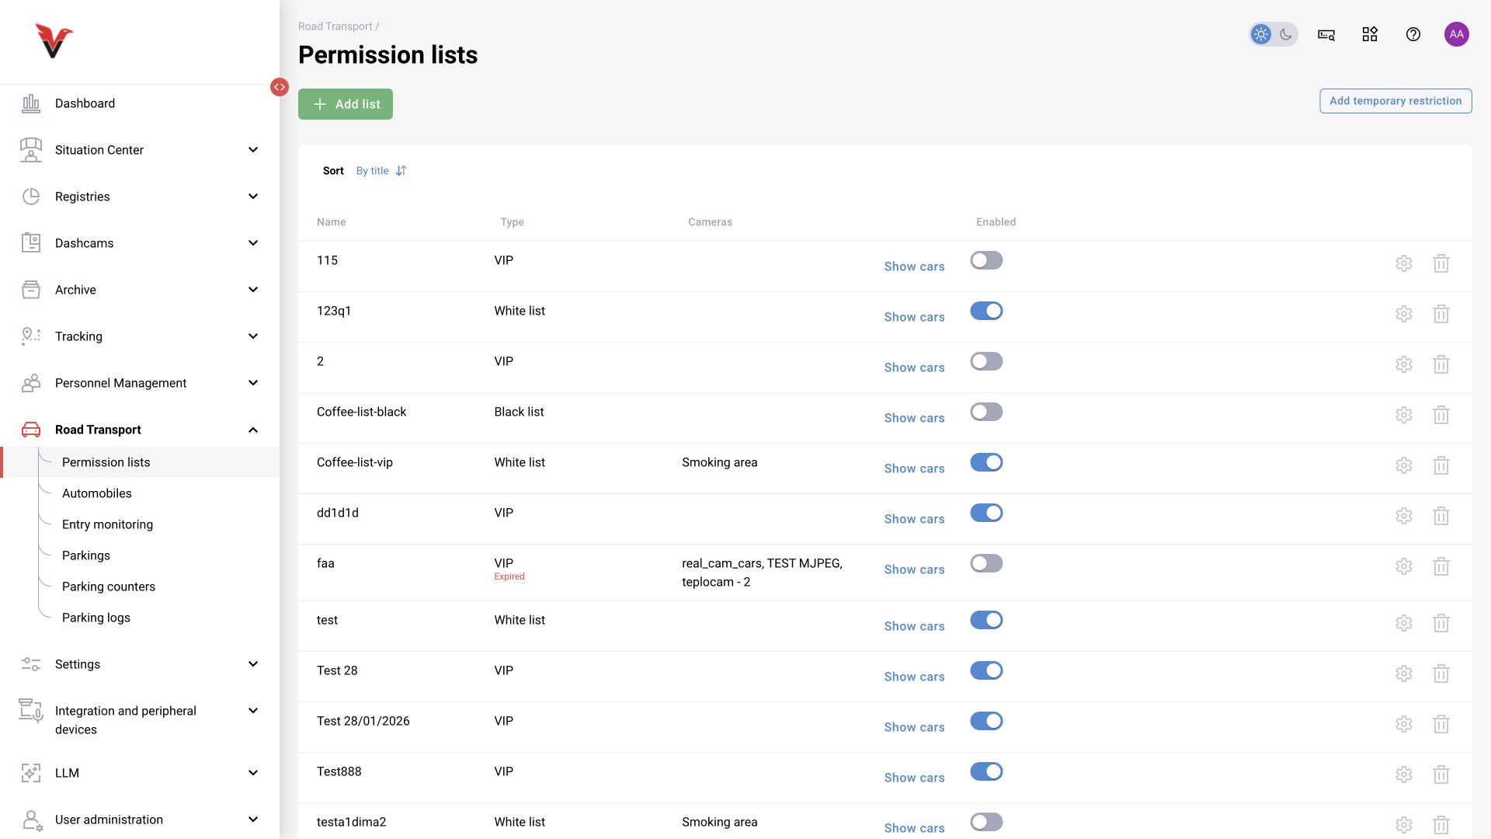Open settings gear for Coffee-list-black
Screen dimensions: 1491x839
(x=1404, y=415)
